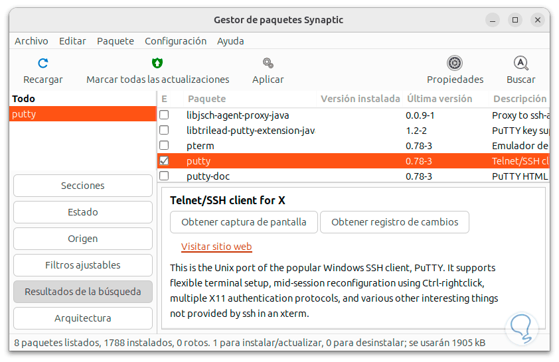This screenshot has width=559, height=362.
Task: Toggle the libjsch-agent-proxy-java package checkbox
Action: (164, 115)
